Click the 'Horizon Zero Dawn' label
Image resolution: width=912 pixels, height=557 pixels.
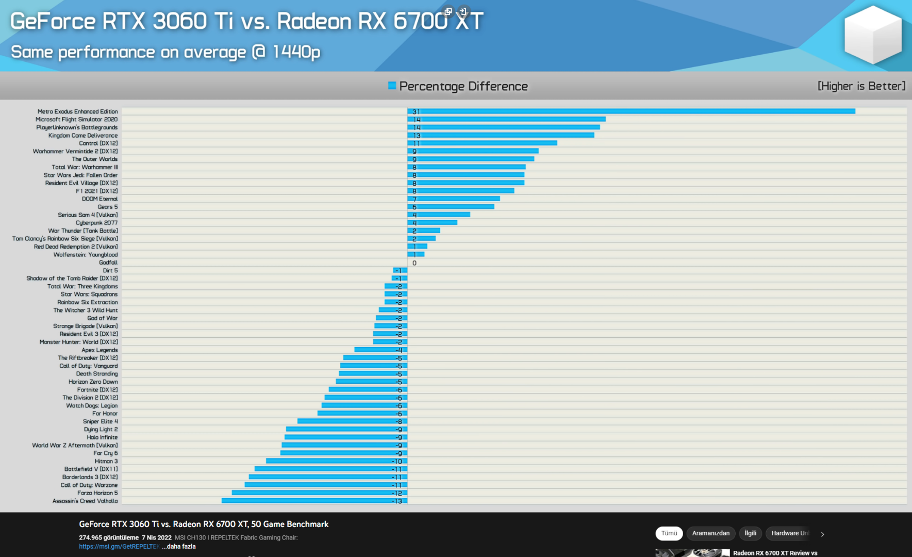click(x=93, y=382)
